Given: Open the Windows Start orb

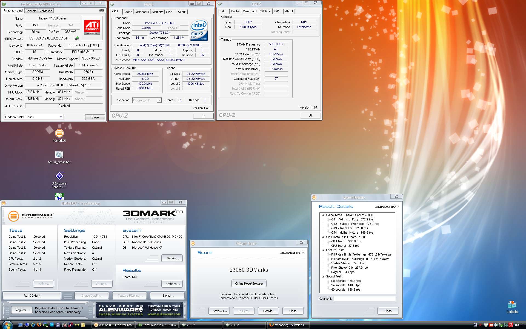Looking at the screenshot, I should 7,325.
